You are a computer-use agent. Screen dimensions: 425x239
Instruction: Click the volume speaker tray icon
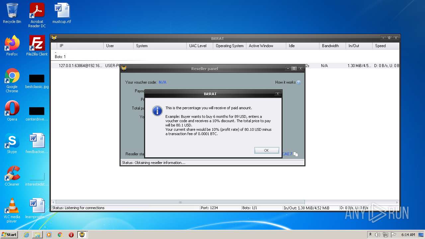coord(378,235)
